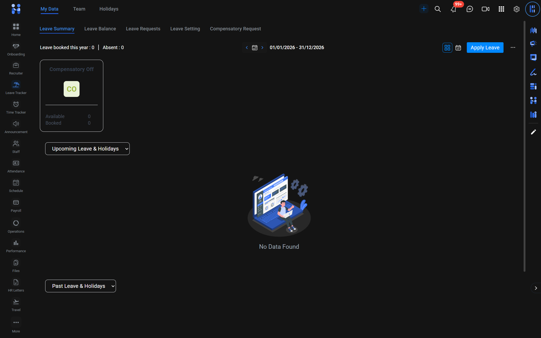Click the blue plus quick-add icon
This screenshot has height=338, width=541.
coord(424,9)
